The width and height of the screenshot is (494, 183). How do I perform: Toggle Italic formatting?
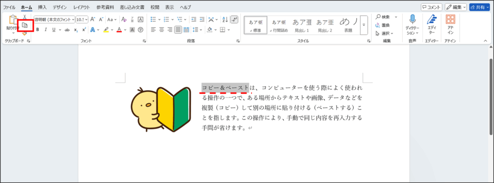tap(45, 30)
